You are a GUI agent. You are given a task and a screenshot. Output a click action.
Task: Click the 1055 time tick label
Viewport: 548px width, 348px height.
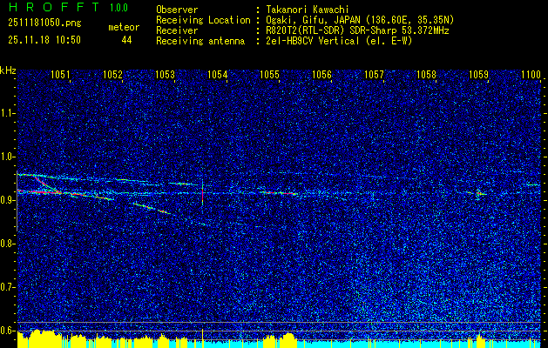(270, 74)
